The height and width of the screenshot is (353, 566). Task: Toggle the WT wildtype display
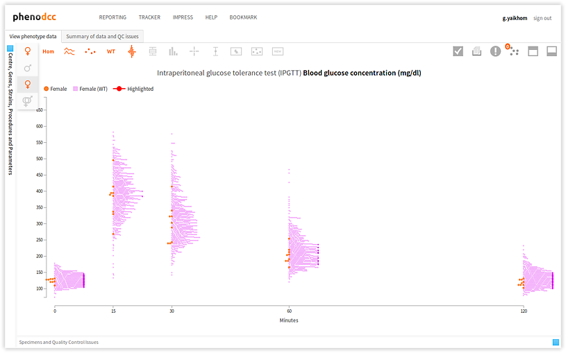111,51
